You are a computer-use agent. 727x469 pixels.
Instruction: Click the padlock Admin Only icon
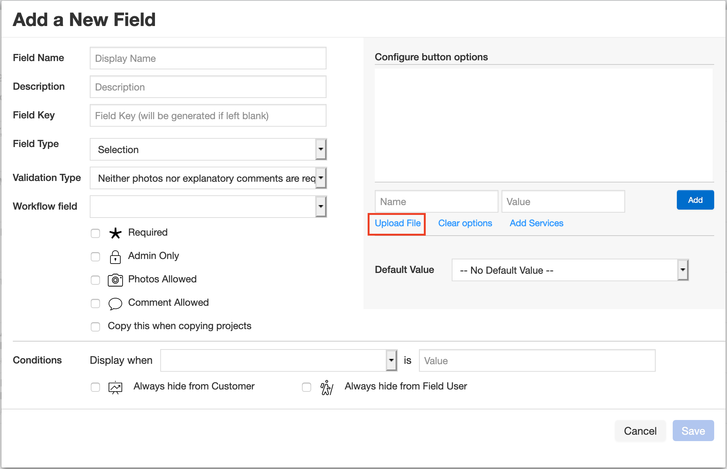pyautogui.click(x=115, y=257)
